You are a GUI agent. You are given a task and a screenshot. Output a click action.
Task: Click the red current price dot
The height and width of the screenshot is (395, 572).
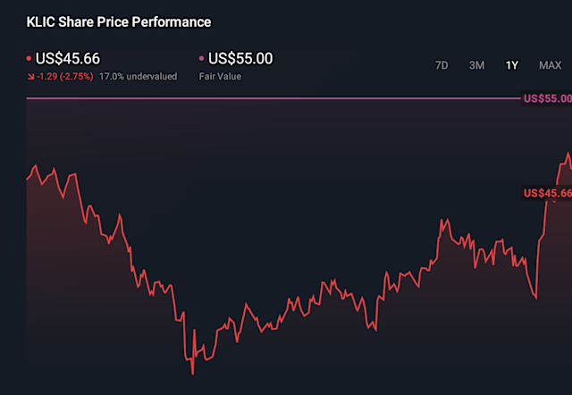(x=29, y=59)
